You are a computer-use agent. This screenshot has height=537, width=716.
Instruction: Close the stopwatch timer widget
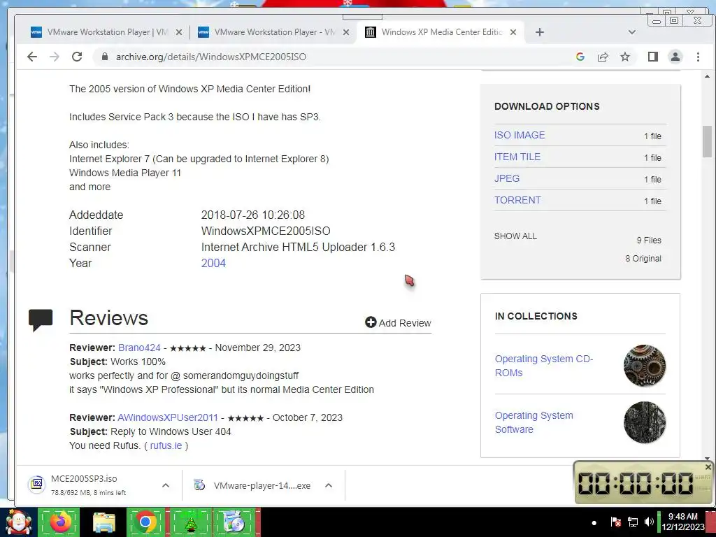pos(708,466)
